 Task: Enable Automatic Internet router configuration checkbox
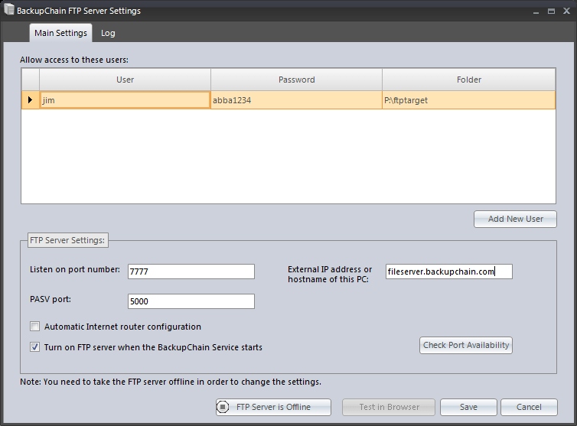[x=35, y=327]
